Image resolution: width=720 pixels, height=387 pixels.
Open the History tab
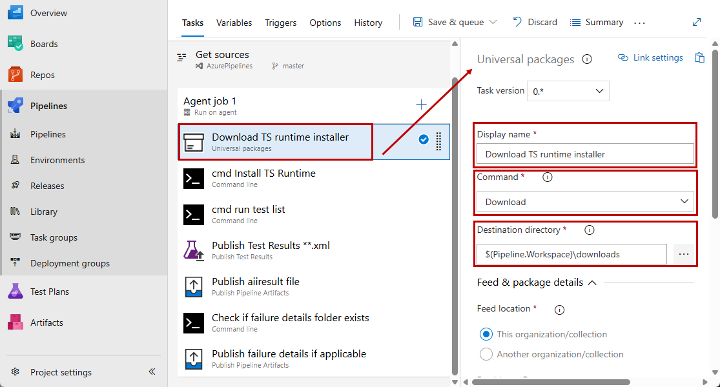tap(368, 23)
